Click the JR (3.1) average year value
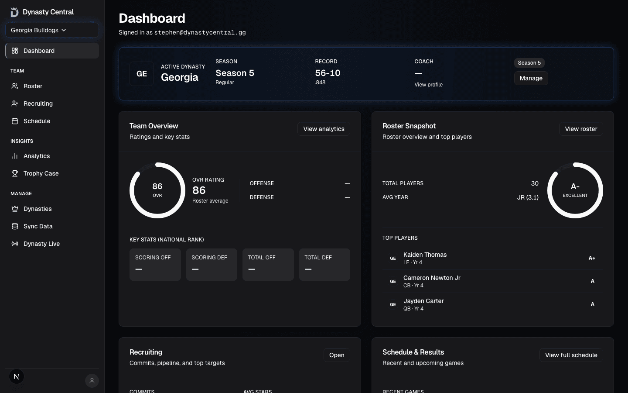628x393 pixels. [528, 197]
